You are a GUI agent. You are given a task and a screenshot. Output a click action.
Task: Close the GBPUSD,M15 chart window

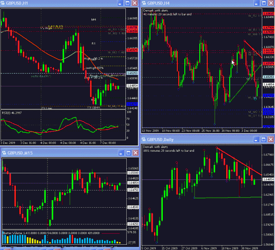coord(136,153)
